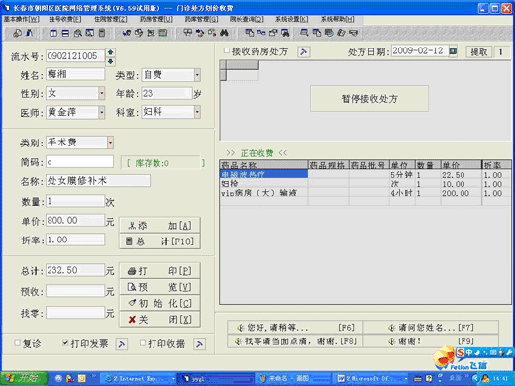
Task: Select vip病房(大)输液 table row
Action: [x=365, y=193]
